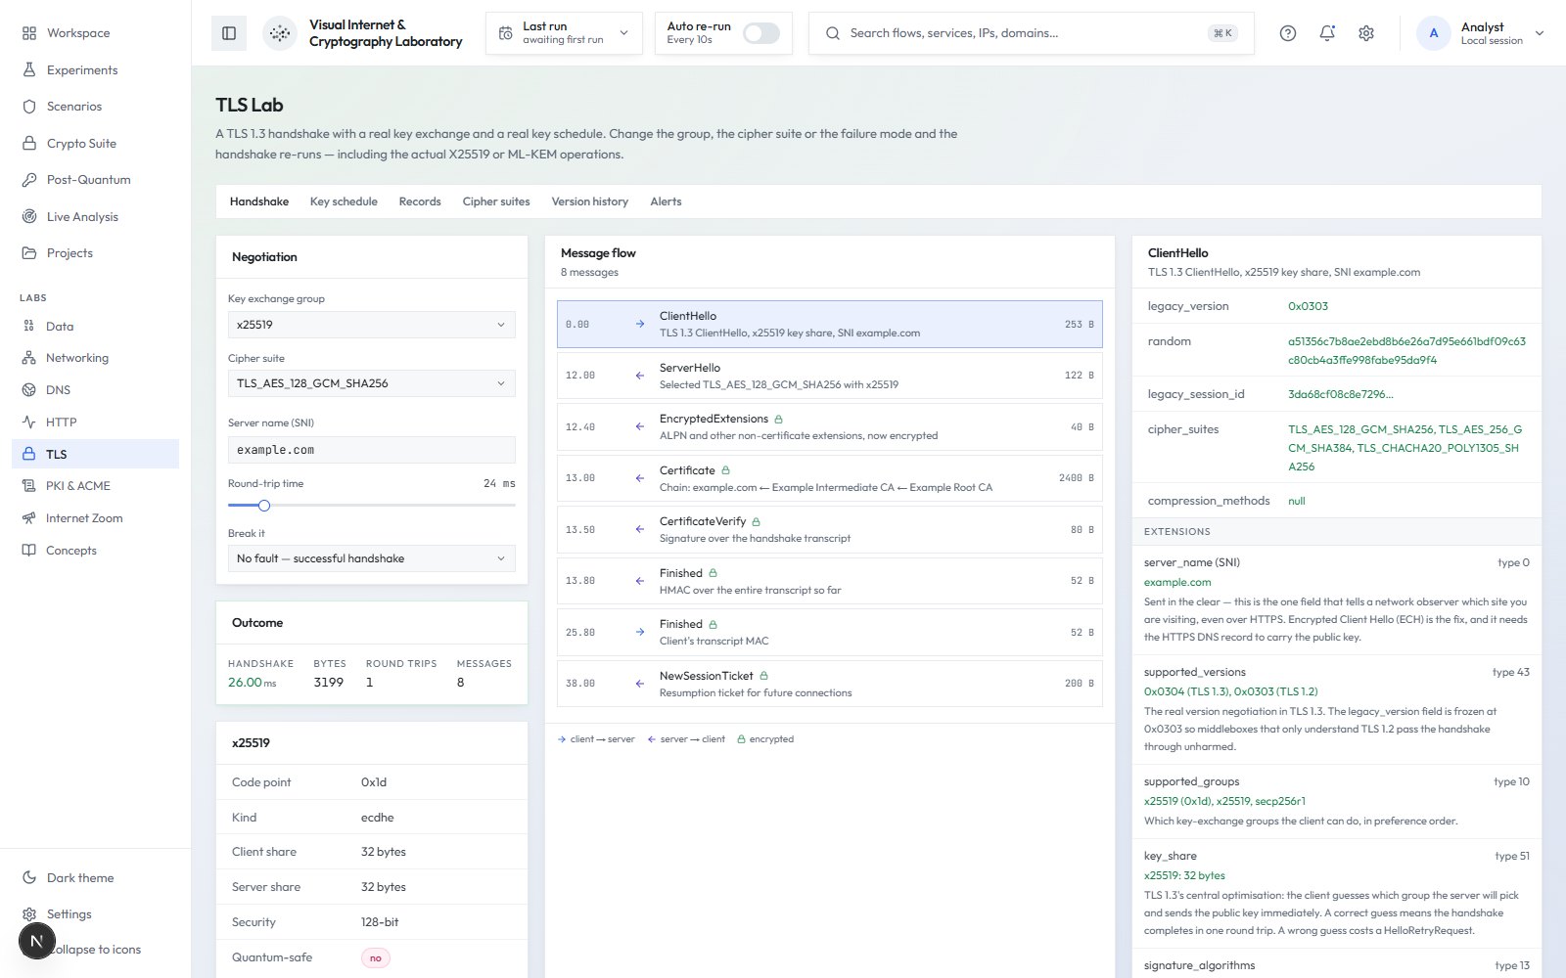Open the help question-mark icon
The width and height of the screenshot is (1566, 978).
click(1288, 33)
